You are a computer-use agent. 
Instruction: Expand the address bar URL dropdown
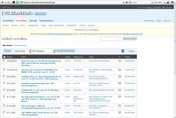[123, 2]
